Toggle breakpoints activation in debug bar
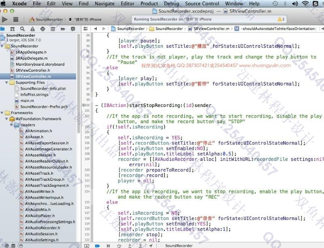The height and width of the screenshot is (248, 324). [97, 246]
